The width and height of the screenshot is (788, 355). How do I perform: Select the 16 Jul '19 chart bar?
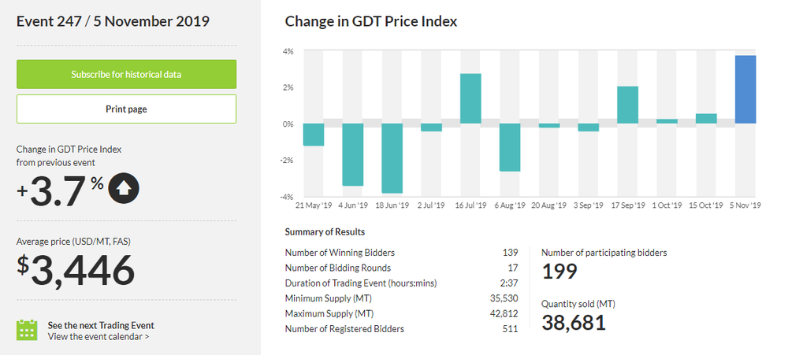(x=470, y=98)
